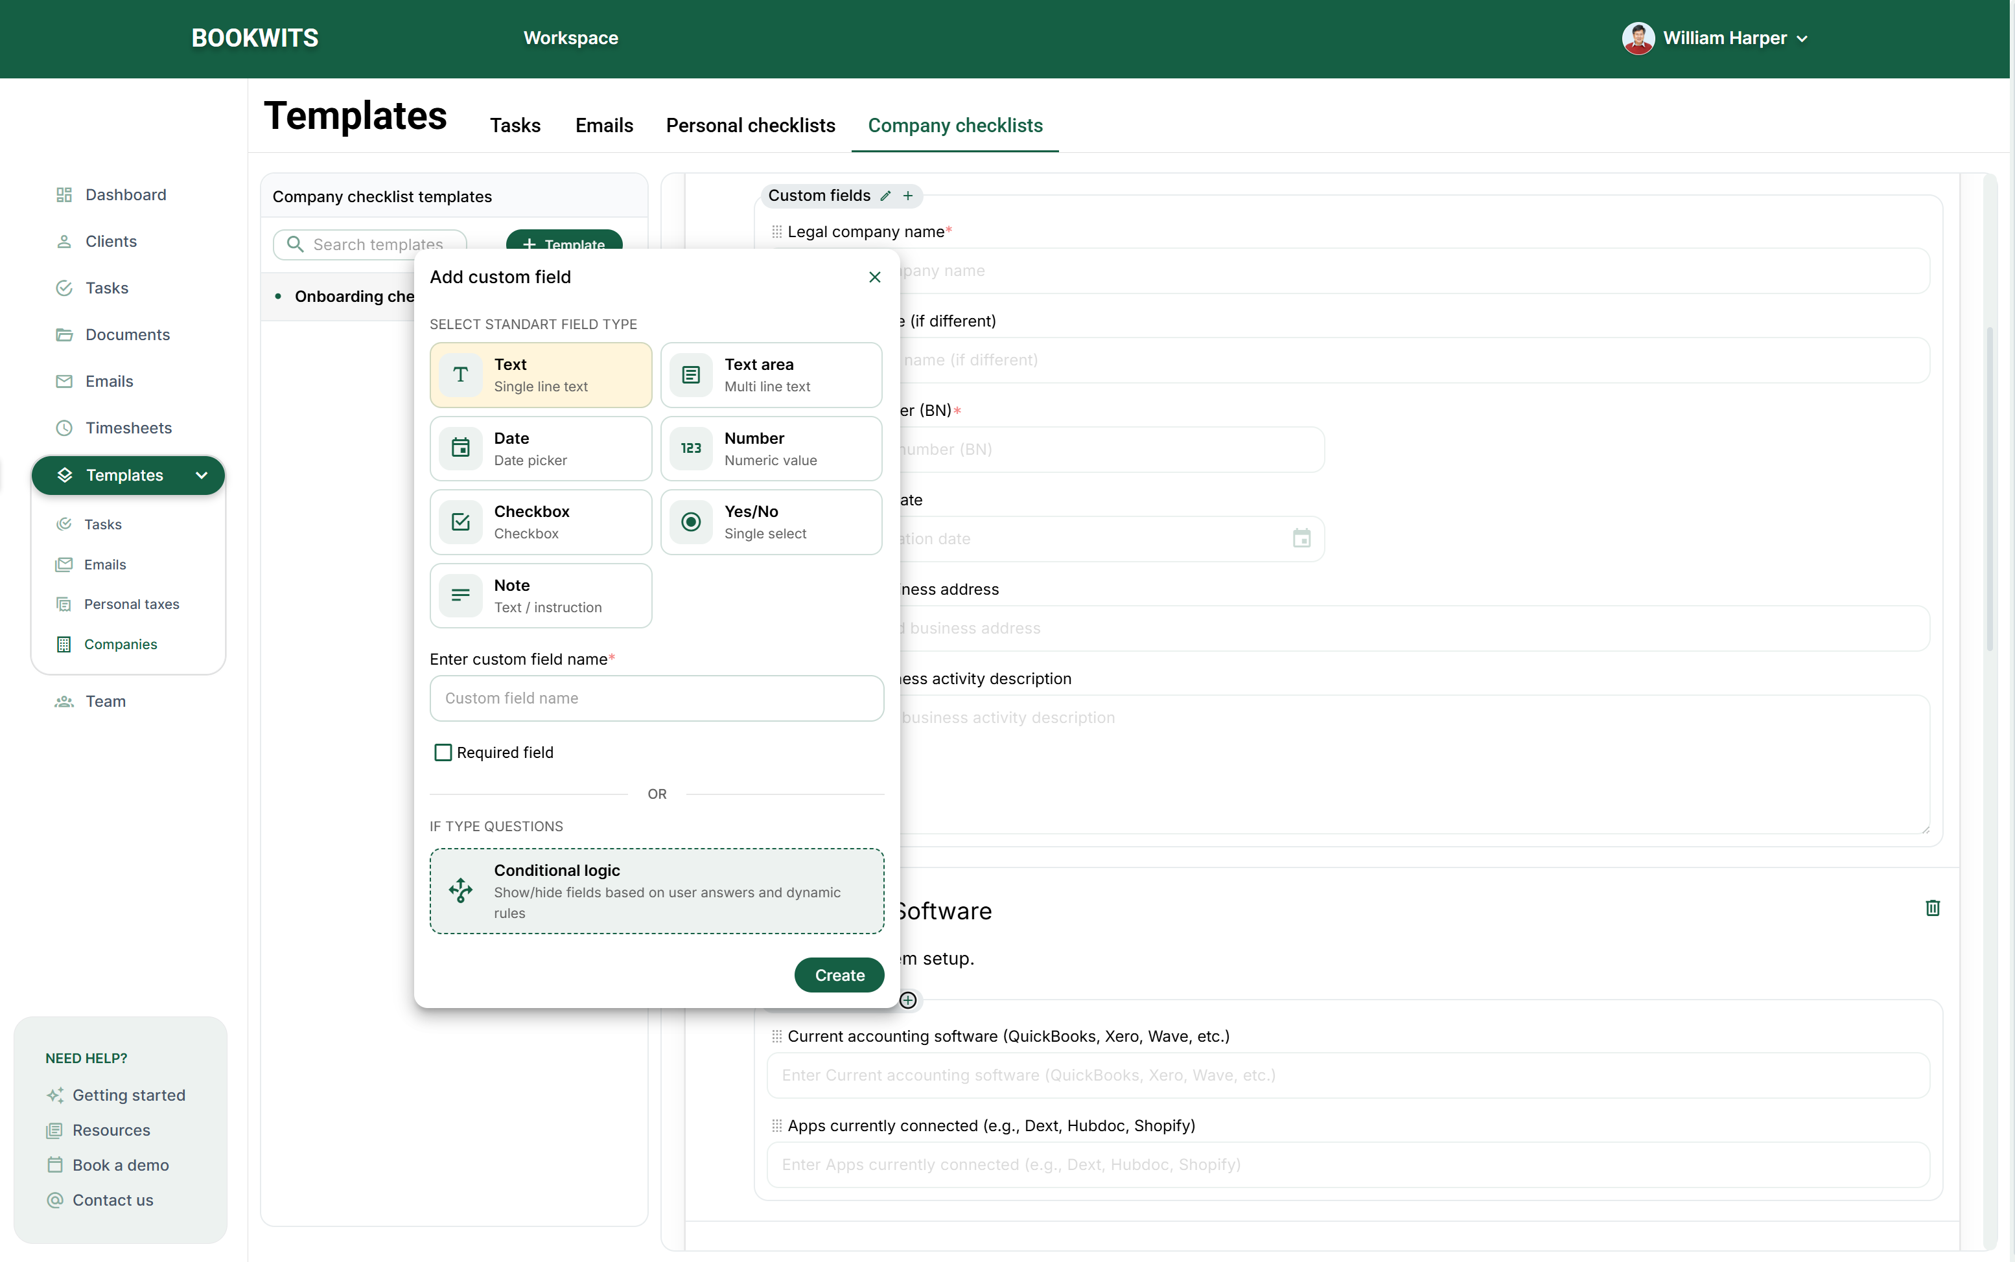Click drag handle beside Legal company name
Image resolution: width=2015 pixels, height=1262 pixels.
776,231
